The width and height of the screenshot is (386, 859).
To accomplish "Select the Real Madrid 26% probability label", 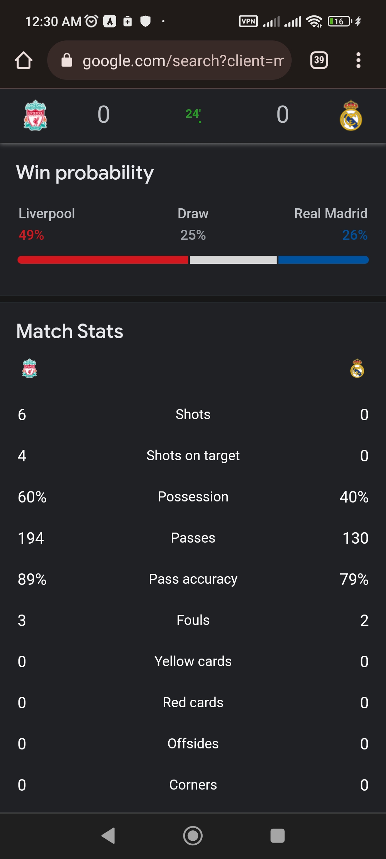I will click(355, 235).
